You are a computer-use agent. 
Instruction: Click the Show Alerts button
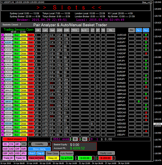pyautogui.click(x=39, y=149)
